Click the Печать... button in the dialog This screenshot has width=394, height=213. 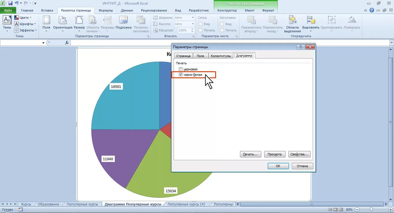[x=250, y=154]
